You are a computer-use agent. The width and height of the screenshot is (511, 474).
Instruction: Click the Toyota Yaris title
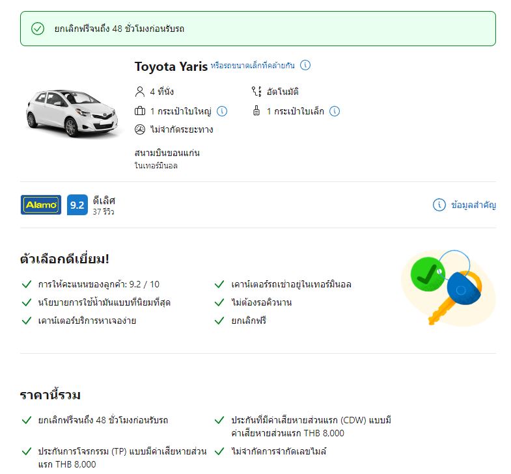(171, 66)
